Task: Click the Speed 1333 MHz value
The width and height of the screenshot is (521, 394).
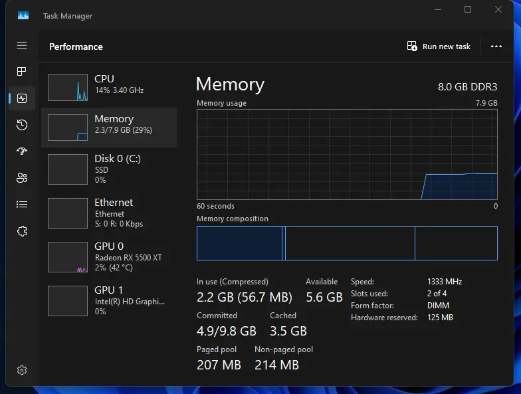Action: click(445, 282)
